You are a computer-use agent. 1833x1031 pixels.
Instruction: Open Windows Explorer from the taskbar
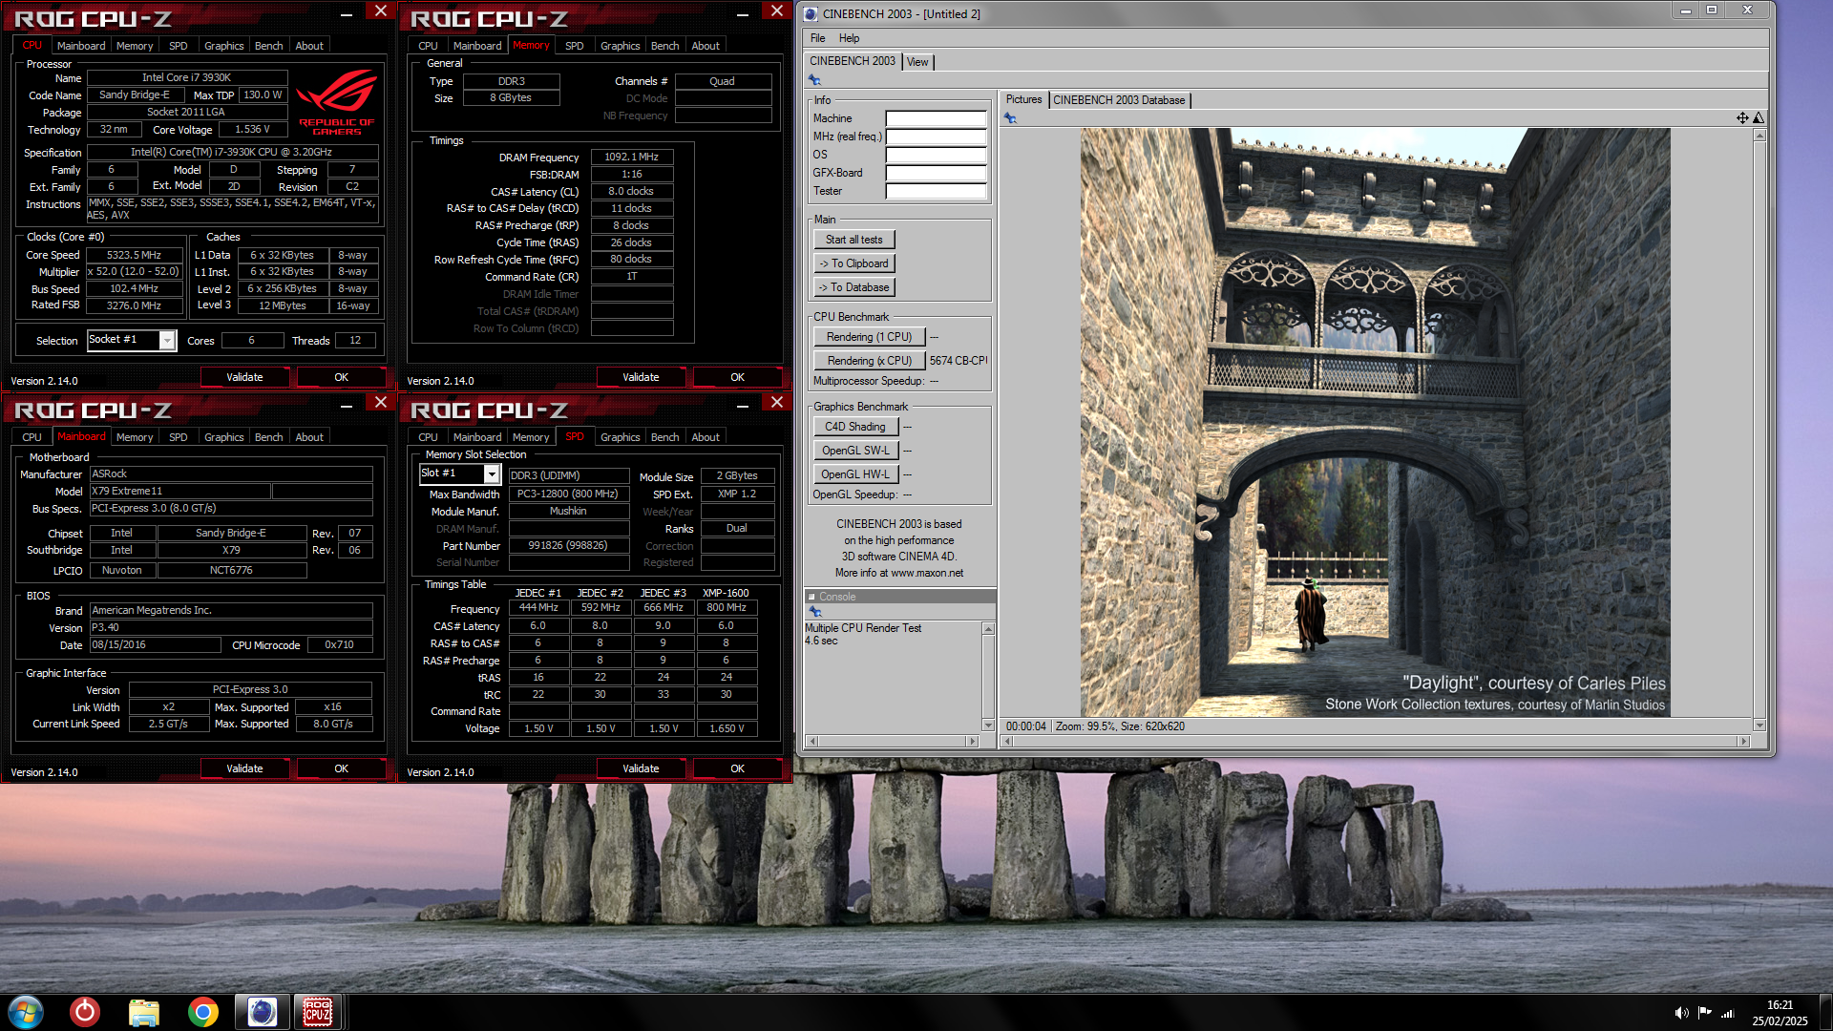144,1012
